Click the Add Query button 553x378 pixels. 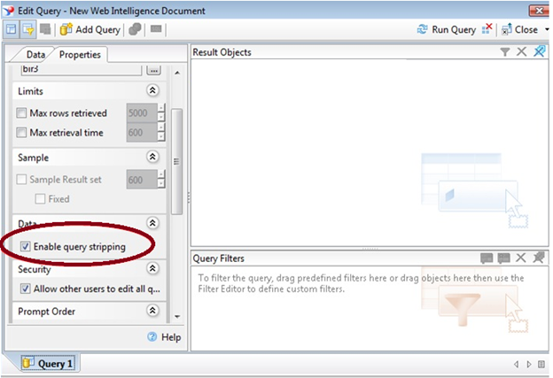pyautogui.click(x=90, y=29)
